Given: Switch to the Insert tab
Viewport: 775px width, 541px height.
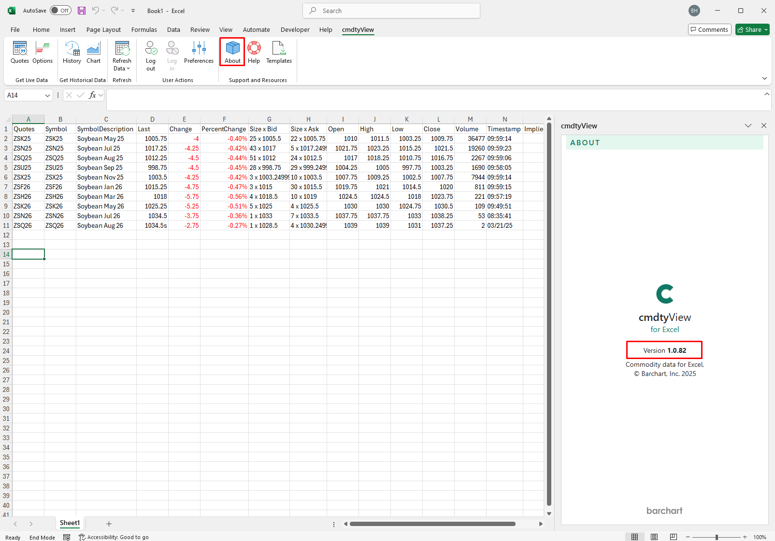Looking at the screenshot, I should (68, 29).
